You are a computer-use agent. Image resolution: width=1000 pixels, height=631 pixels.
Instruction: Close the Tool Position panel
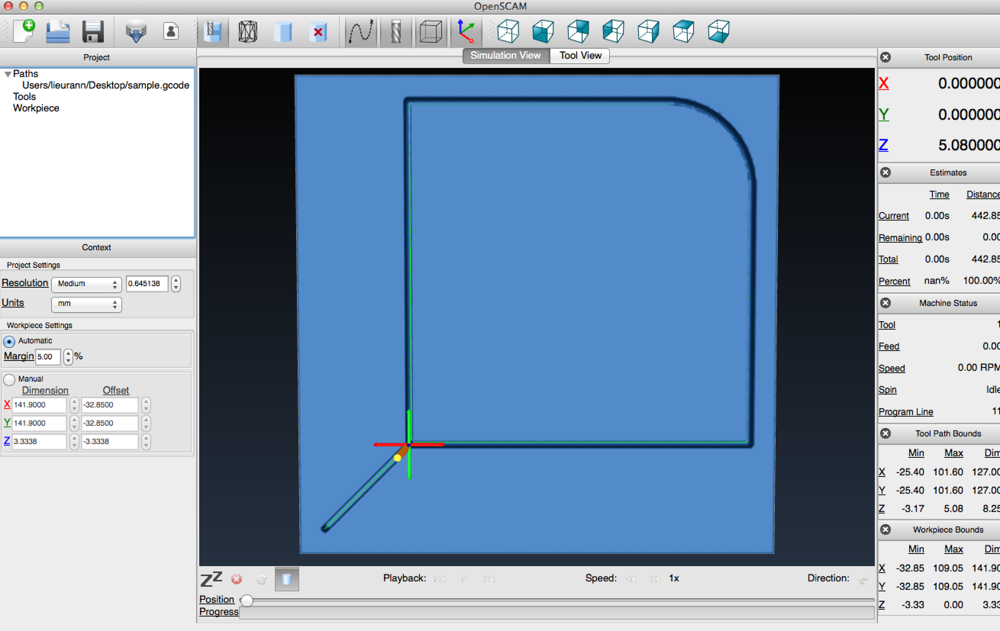[885, 57]
